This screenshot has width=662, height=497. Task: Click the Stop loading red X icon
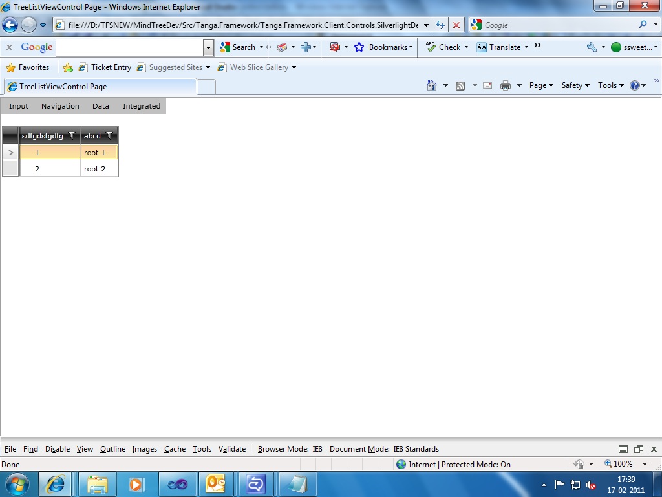[456, 25]
